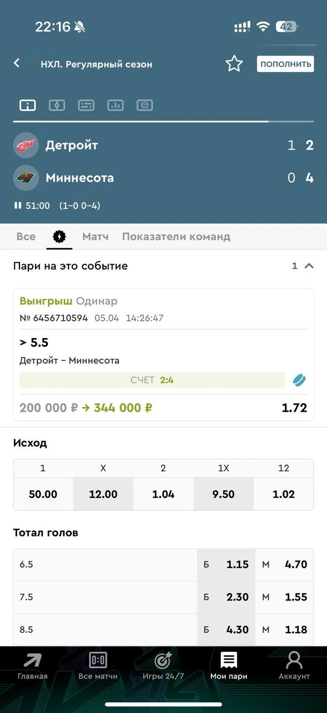Collapse the Пари на это событие section

(309, 266)
